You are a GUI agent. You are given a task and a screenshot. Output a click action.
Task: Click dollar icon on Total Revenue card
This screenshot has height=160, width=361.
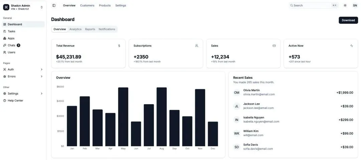(119, 45)
